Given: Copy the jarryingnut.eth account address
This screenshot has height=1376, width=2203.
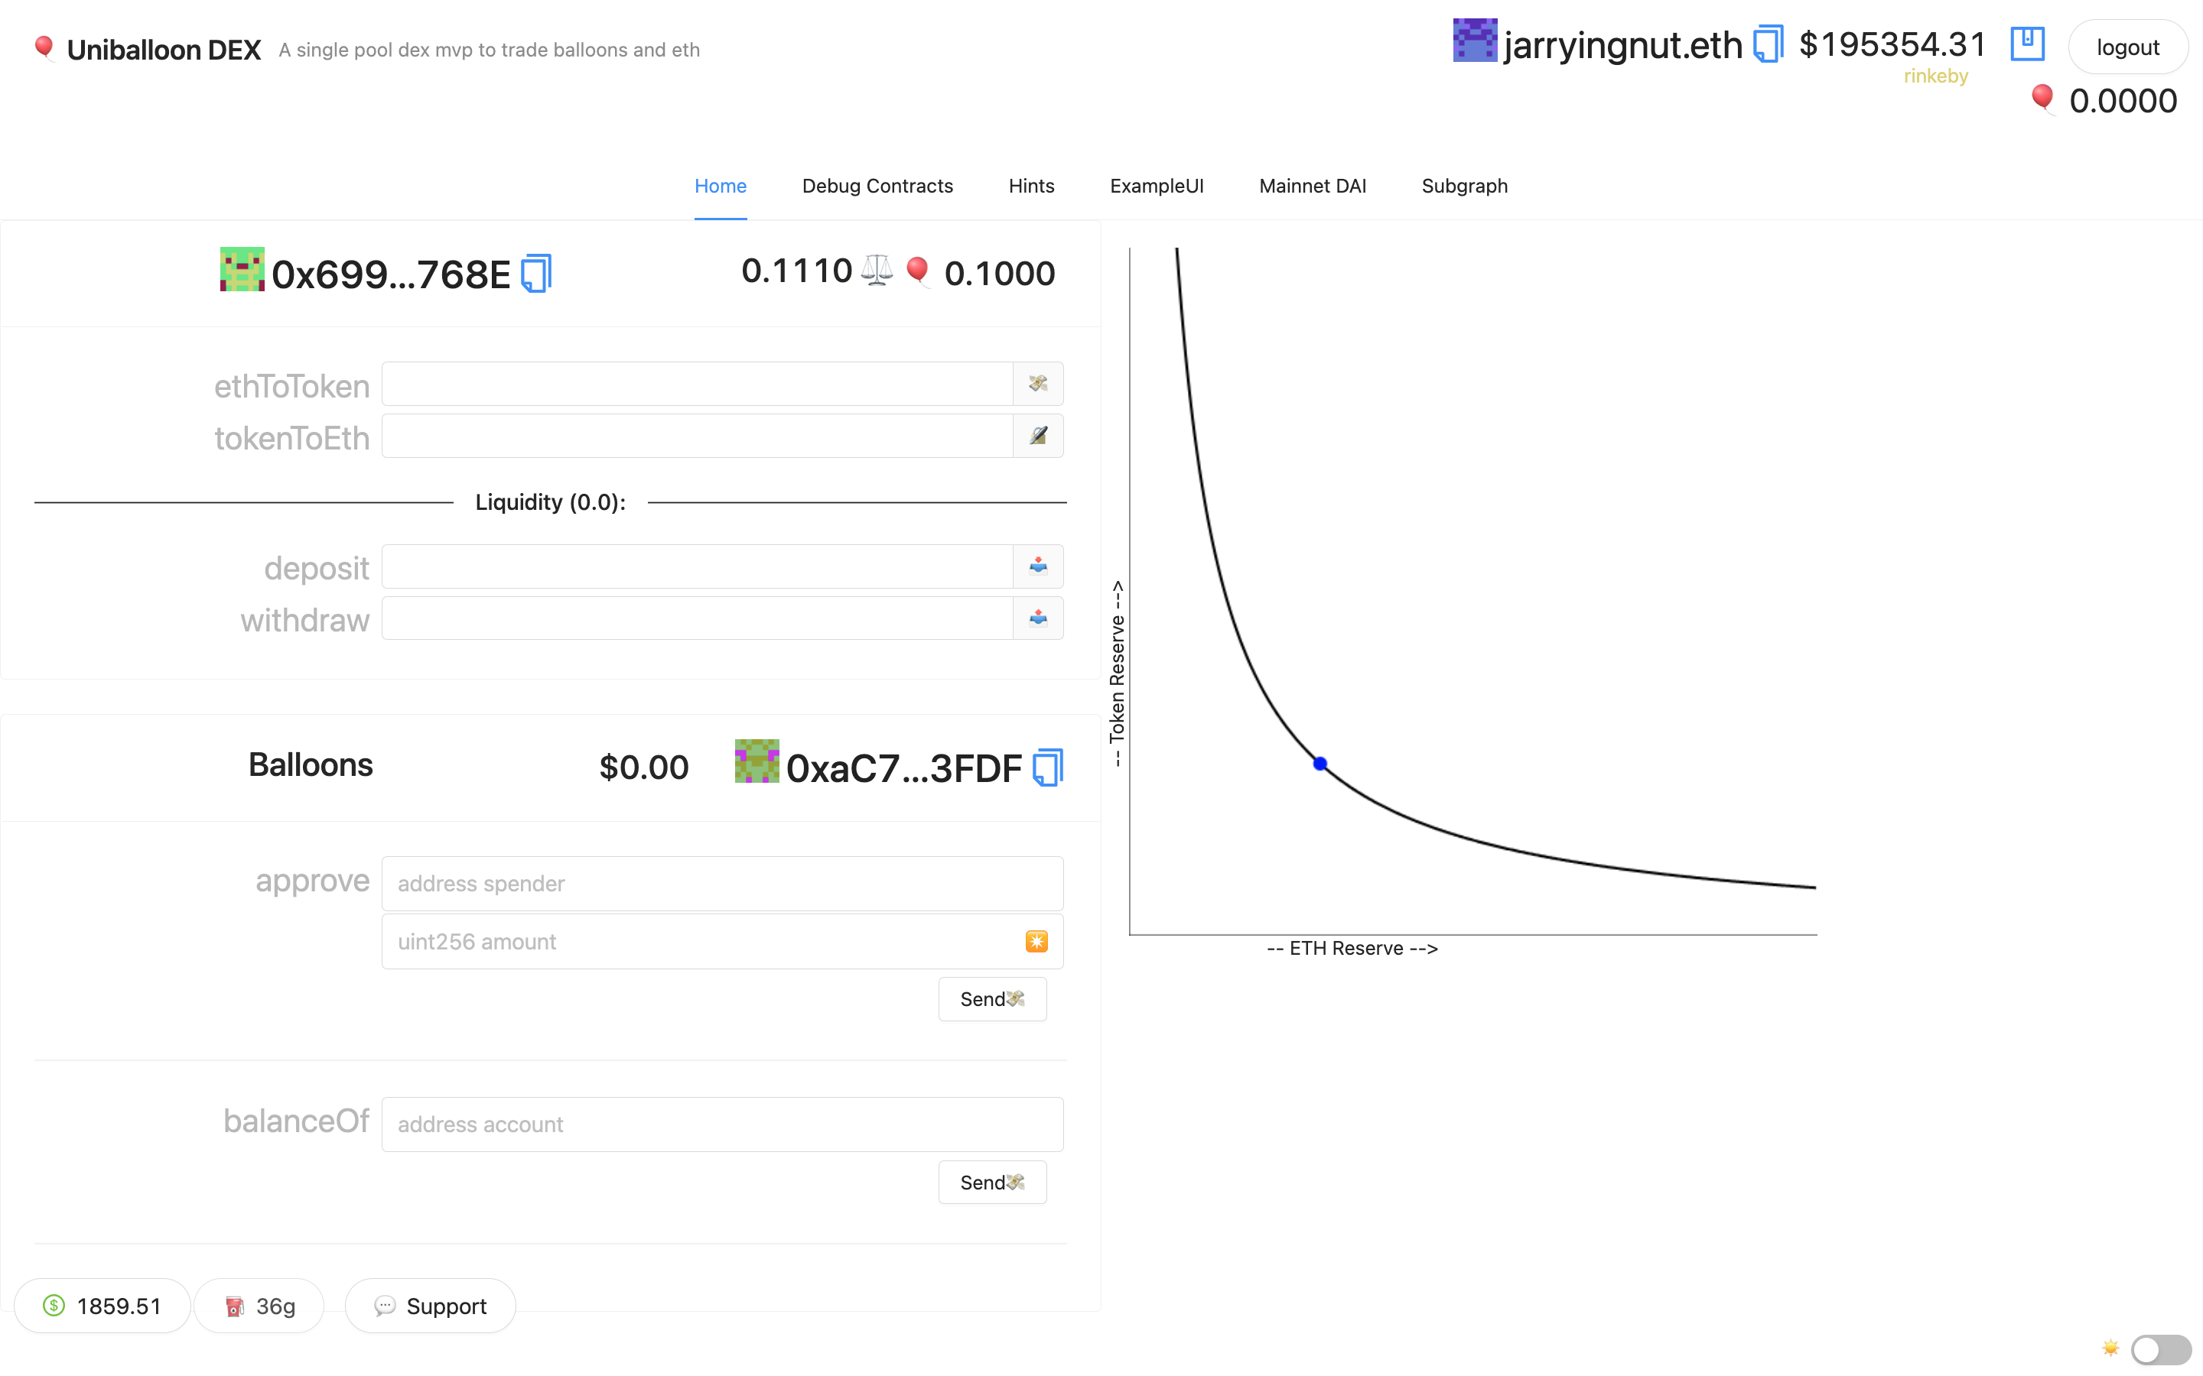Looking at the screenshot, I should (1767, 44).
